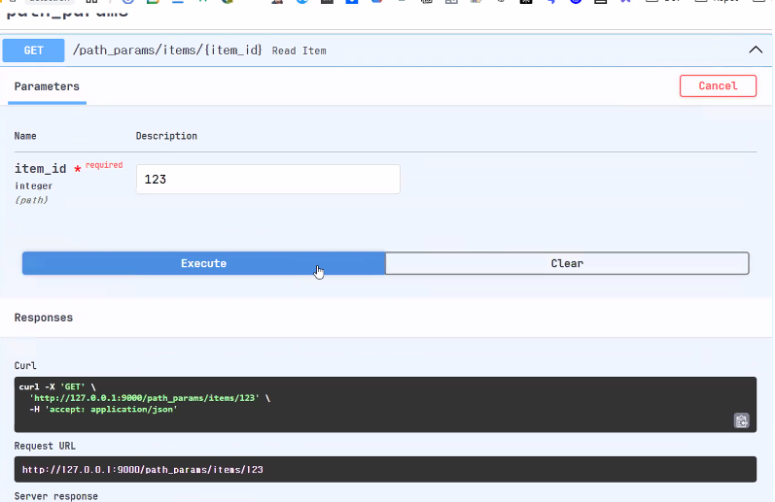Cancel the try-it-out mode
This screenshot has height=502, width=775.
coord(718,85)
